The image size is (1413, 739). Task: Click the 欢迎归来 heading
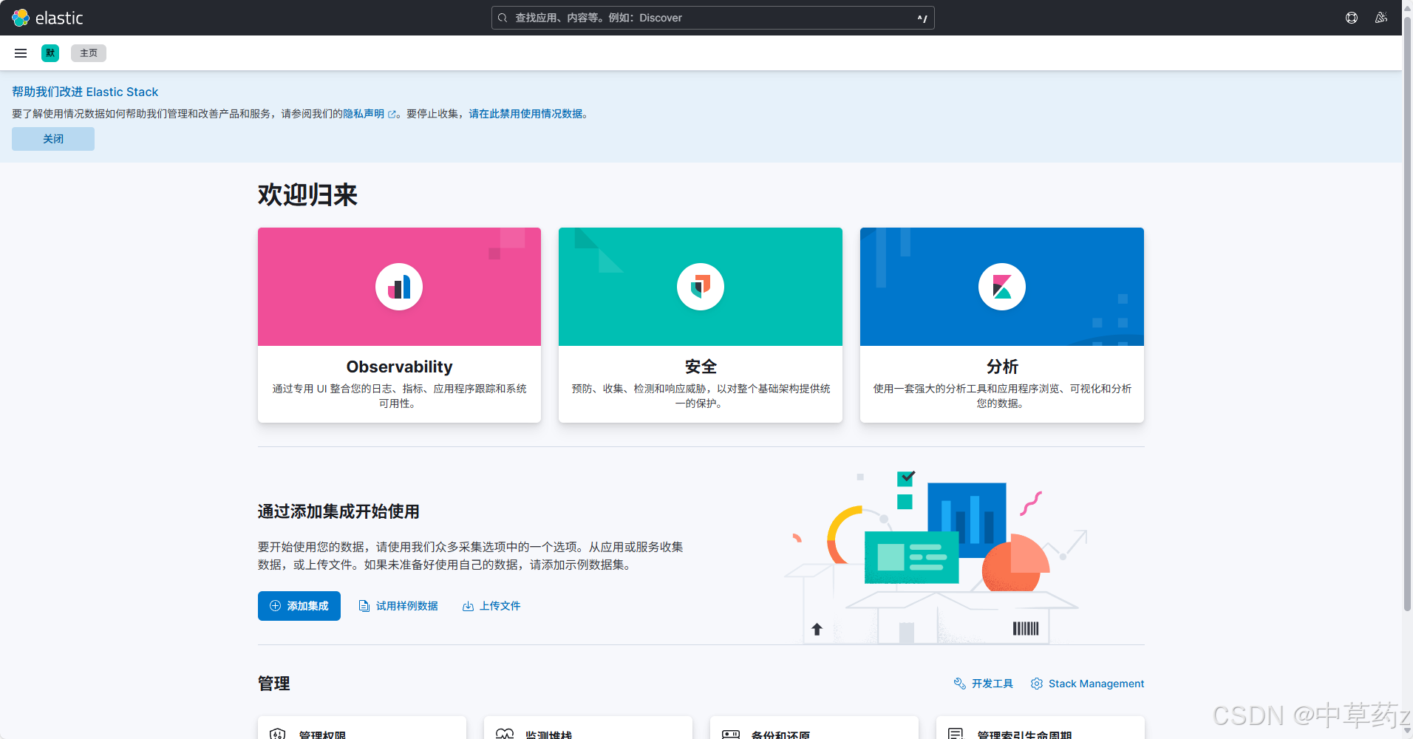tap(307, 195)
